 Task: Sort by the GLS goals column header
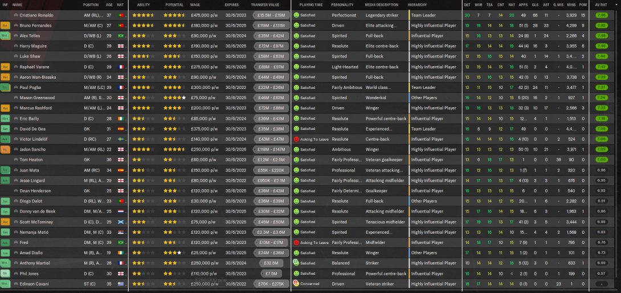535,5
